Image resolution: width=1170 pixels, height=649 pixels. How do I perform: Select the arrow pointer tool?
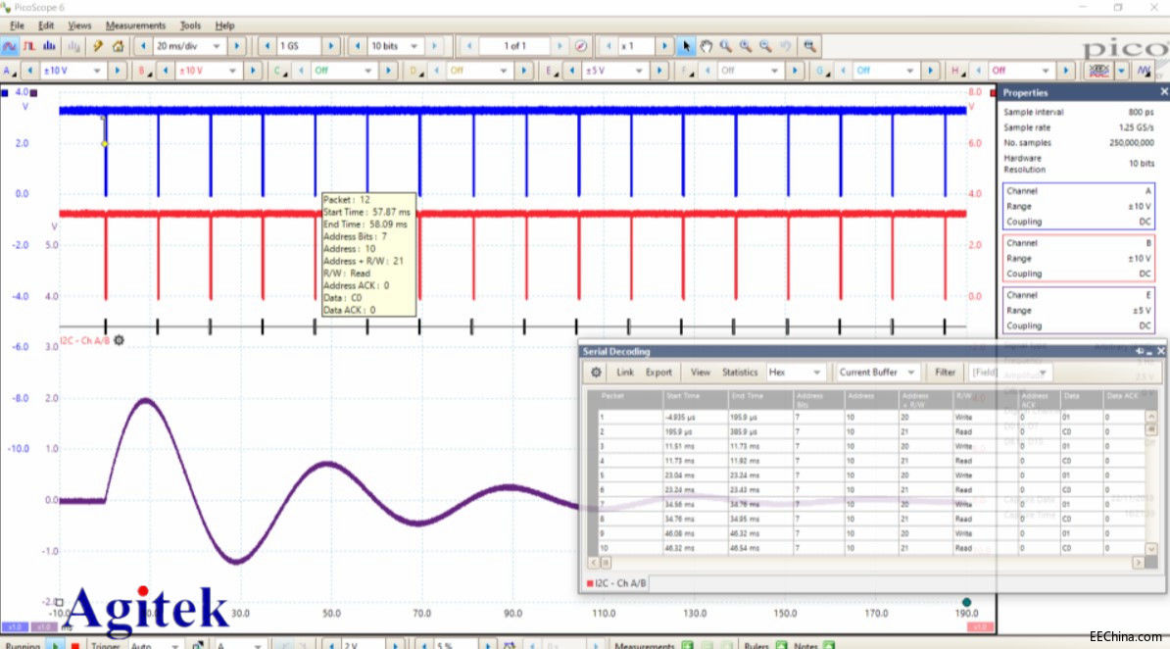(686, 46)
